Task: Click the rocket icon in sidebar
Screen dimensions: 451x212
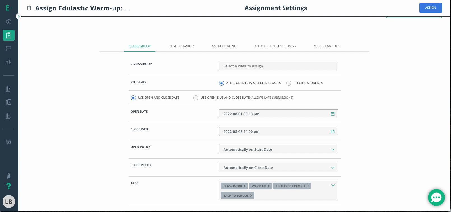Action: tap(9, 176)
